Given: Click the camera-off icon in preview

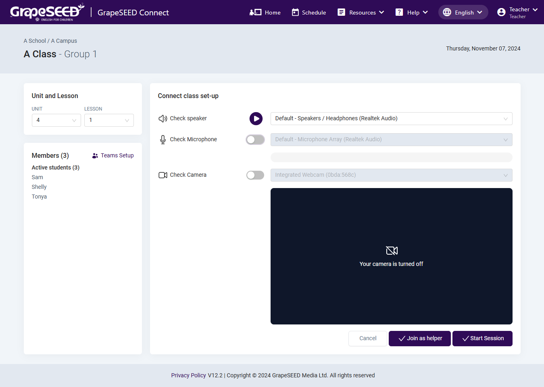Looking at the screenshot, I should 392,251.
